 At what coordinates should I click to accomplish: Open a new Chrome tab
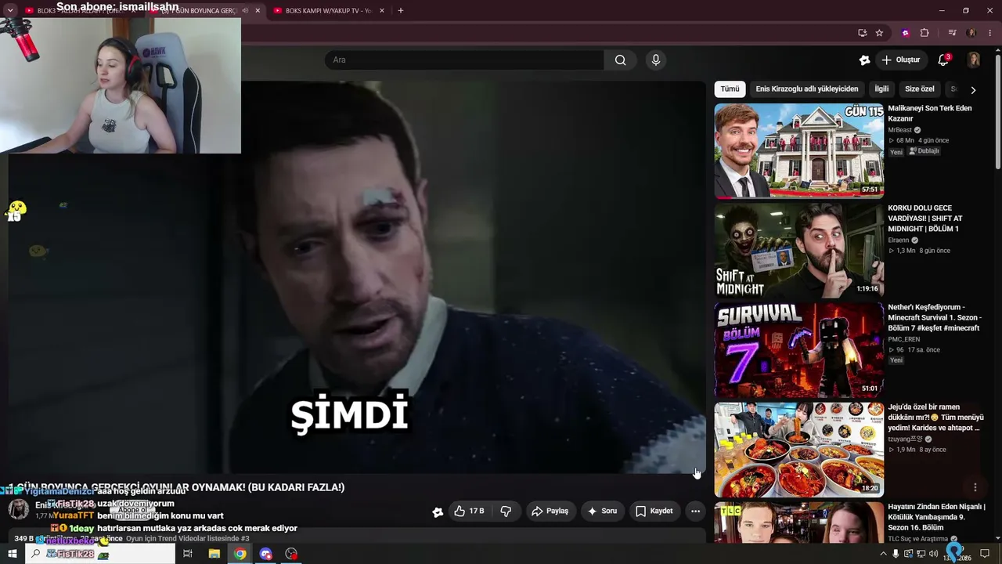pyautogui.click(x=400, y=11)
